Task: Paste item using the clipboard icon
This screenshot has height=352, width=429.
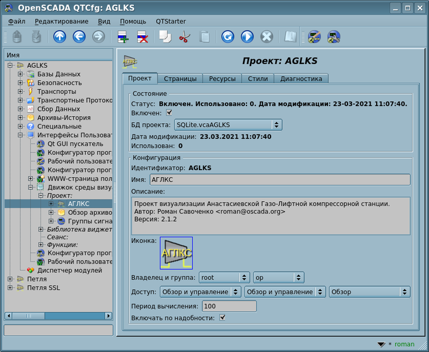Action: click(204, 36)
